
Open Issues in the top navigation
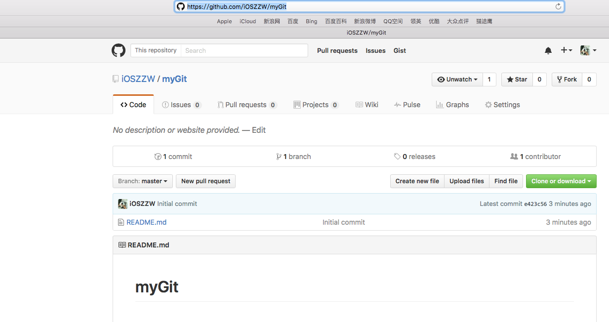pyautogui.click(x=375, y=50)
